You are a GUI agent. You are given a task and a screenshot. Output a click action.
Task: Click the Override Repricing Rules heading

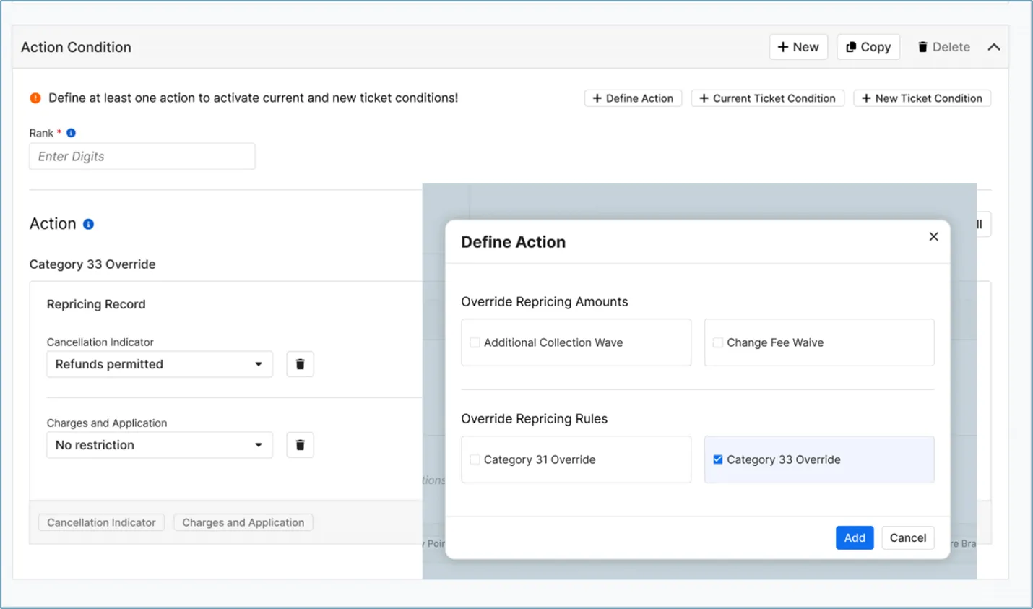[x=535, y=419]
